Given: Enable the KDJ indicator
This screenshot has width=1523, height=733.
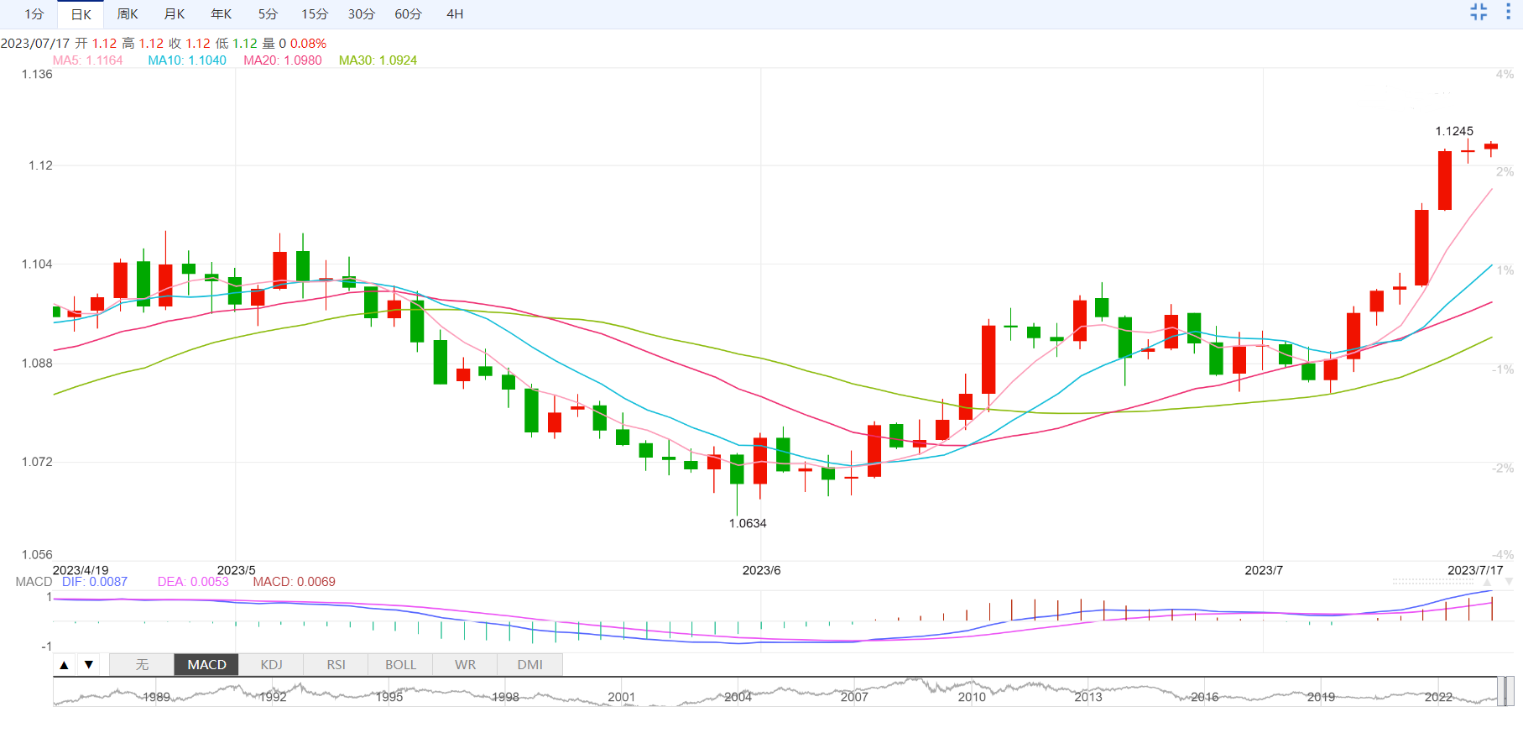Looking at the screenshot, I should click(x=271, y=665).
